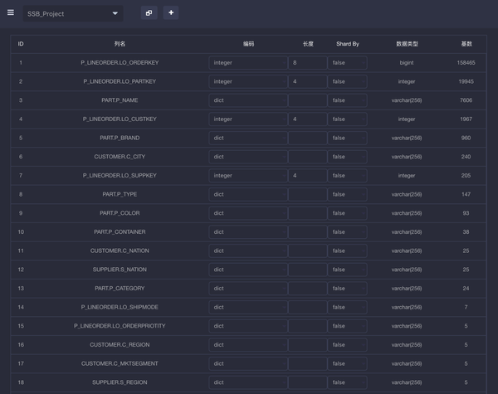Select column name PART.P_CONTAINER

click(x=120, y=232)
